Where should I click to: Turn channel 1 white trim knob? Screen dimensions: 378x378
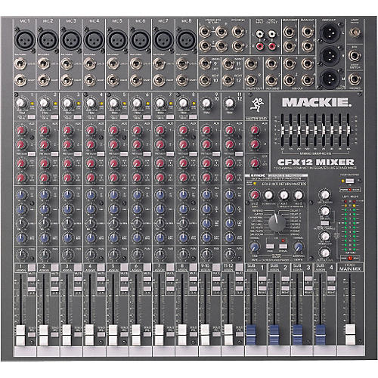tap(20, 103)
